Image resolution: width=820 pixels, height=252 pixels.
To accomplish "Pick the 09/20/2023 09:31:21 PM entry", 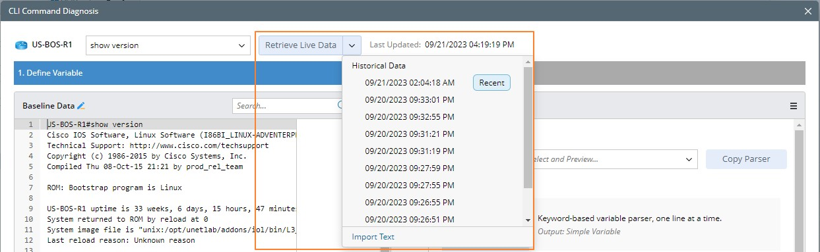I will coord(410,134).
